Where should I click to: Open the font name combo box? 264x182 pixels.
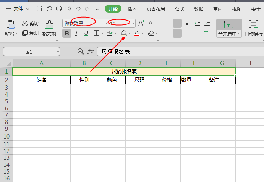point(85,23)
